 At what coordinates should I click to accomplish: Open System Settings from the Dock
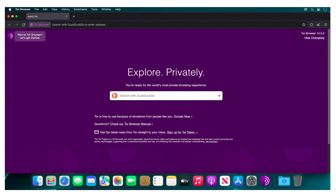pyautogui.click(x=251, y=181)
